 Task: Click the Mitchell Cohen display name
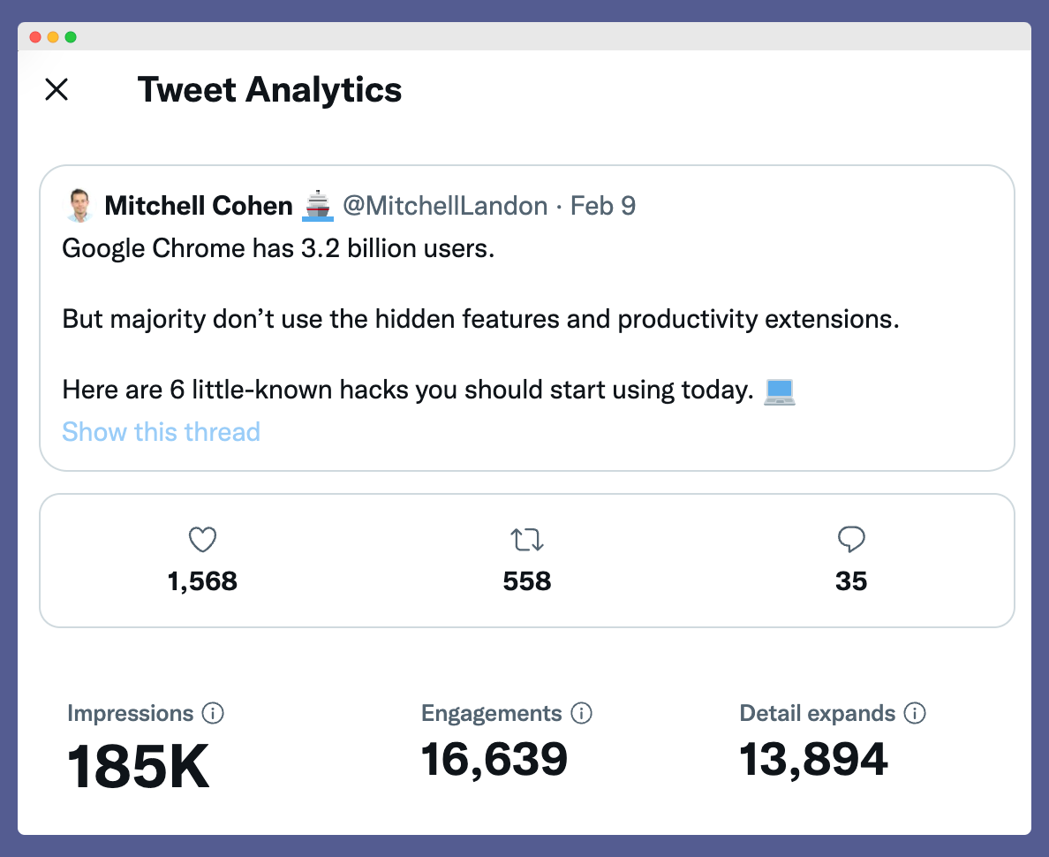point(199,206)
